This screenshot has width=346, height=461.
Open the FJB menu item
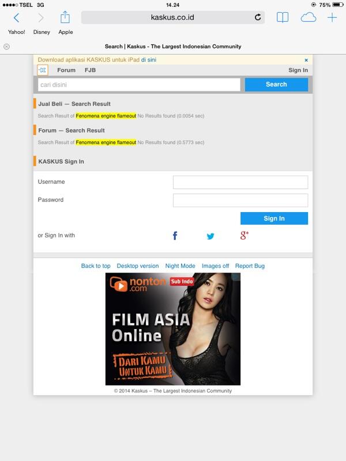pyautogui.click(x=90, y=70)
